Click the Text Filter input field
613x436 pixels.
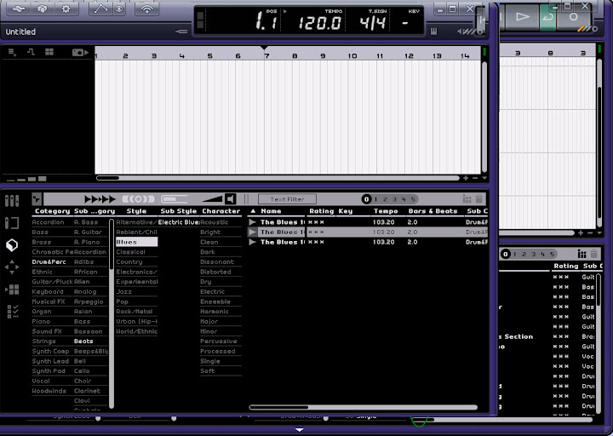pos(287,199)
